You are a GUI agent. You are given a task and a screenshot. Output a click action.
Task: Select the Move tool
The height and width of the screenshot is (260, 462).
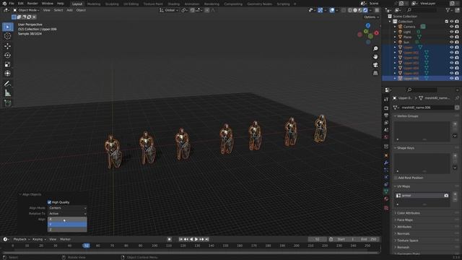pyautogui.click(x=8, y=46)
